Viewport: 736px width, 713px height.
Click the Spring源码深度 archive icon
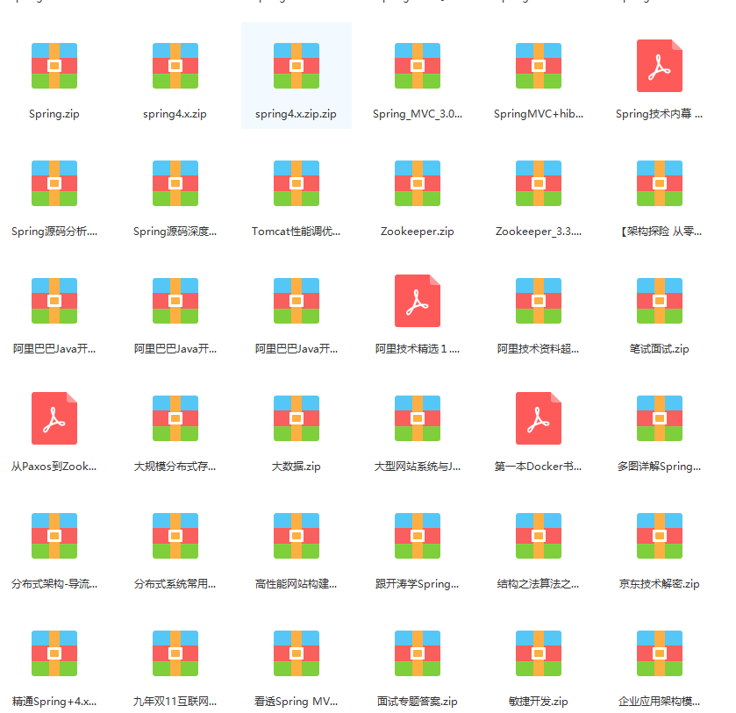[x=175, y=183]
